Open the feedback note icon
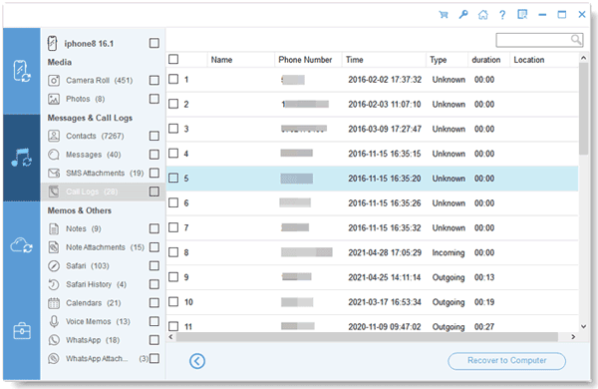Image resolution: width=598 pixels, height=389 pixels. [522, 15]
